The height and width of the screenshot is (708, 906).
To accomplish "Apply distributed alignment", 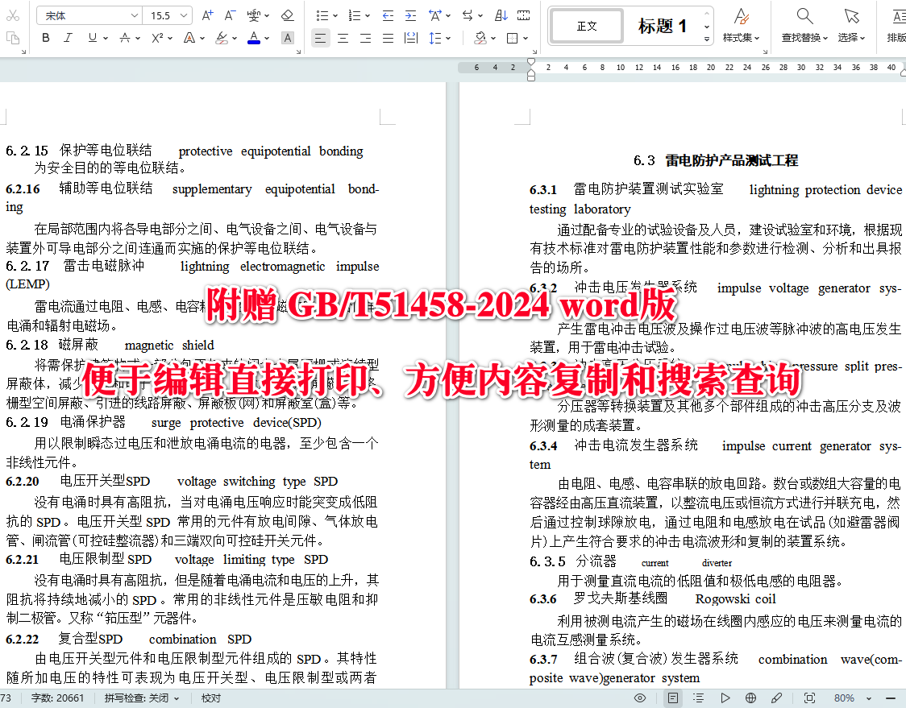I will tap(411, 38).
